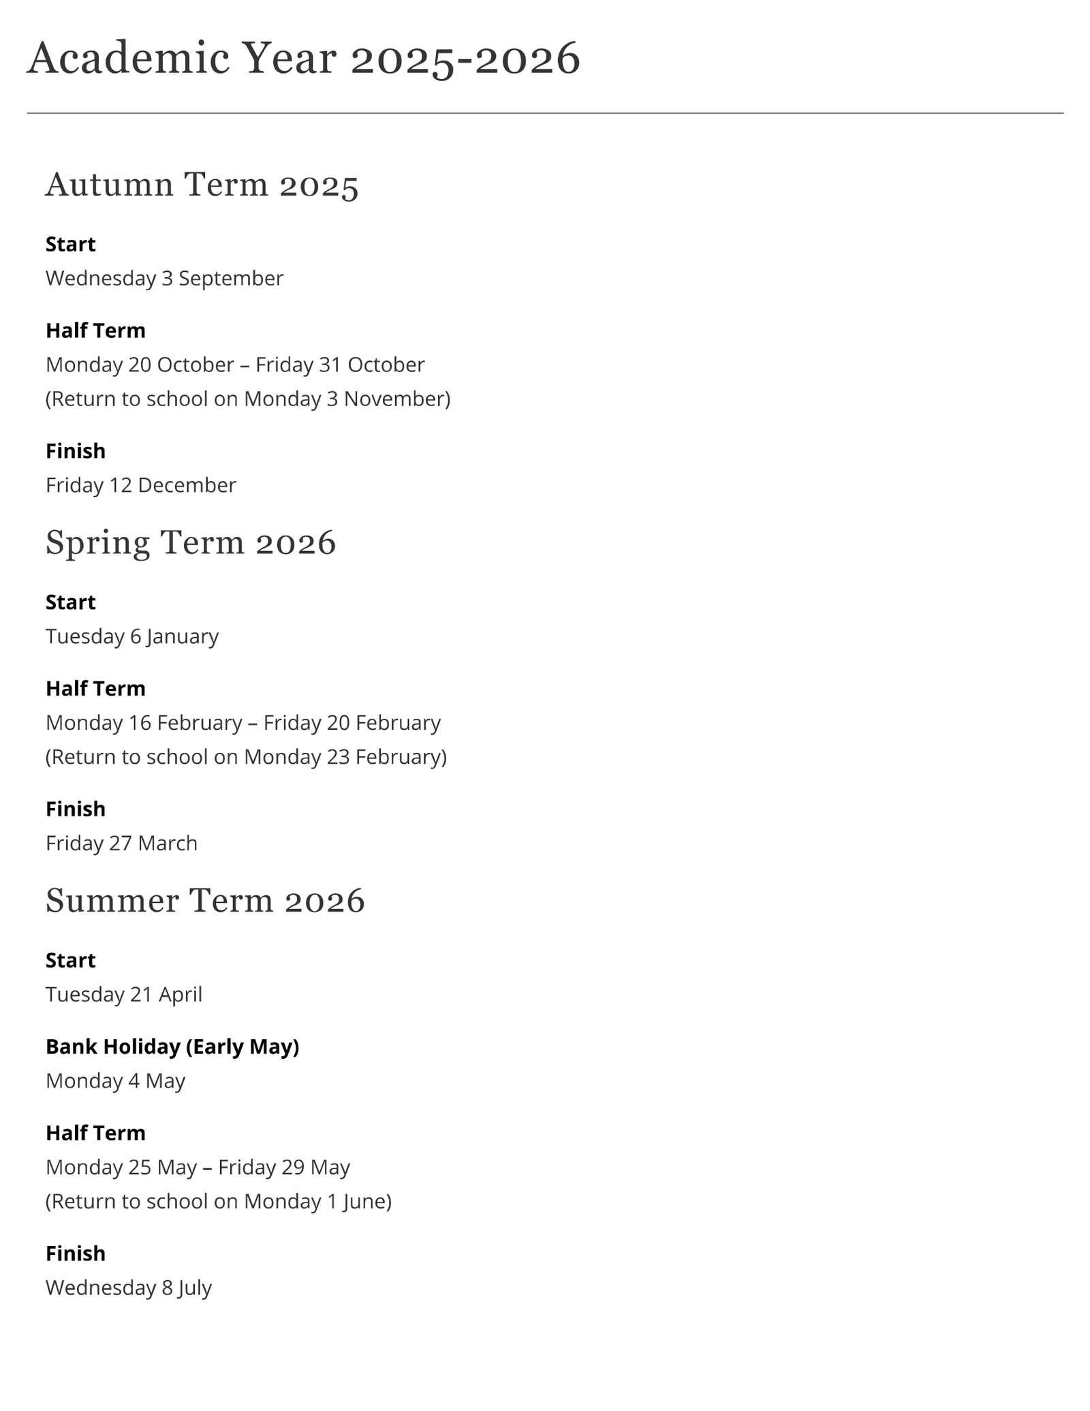The height and width of the screenshot is (1411, 1090).
Task: Select the Friday 27 March finish date
Action: (x=121, y=843)
